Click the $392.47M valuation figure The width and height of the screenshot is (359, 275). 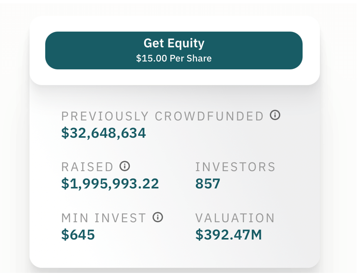pos(228,235)
